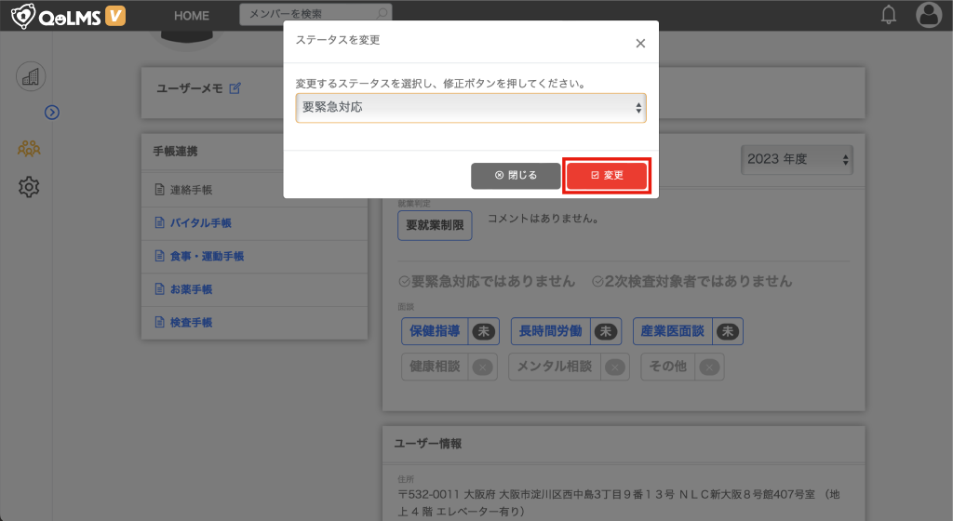
Task: Click the メンバーを検索 search field
Action: [312, 15]
